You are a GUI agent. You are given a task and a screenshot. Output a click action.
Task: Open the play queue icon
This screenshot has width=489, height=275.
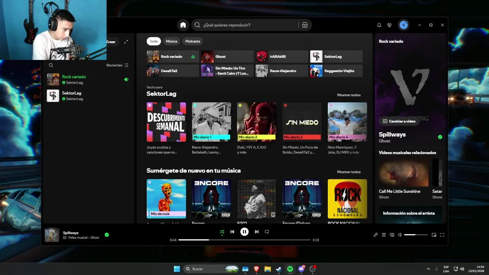pyautogui.click(x=384, y=235)
